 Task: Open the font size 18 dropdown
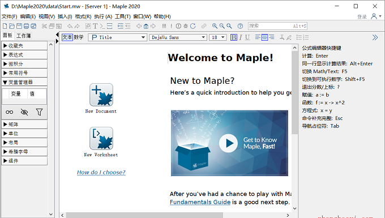click(x=217, y=37)
